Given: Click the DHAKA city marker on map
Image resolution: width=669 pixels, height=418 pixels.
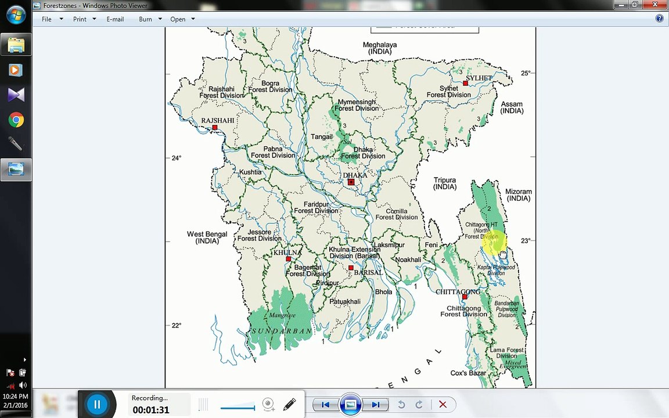Looking at the screenshot, I should pos(351,182).
